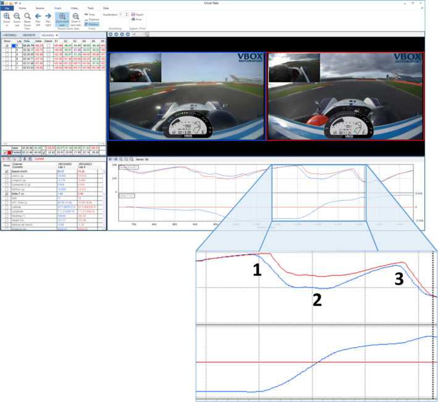Pan the graph right
This screenshot has height=402, width=438.
[x=48, y=19]
